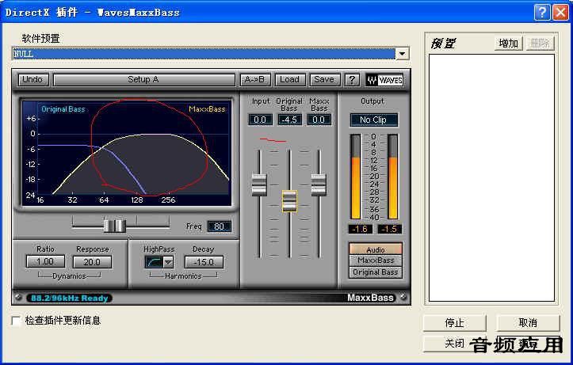Click the Original Bass gain value -4.5
The image size is (573, 365).
point(290,120)
